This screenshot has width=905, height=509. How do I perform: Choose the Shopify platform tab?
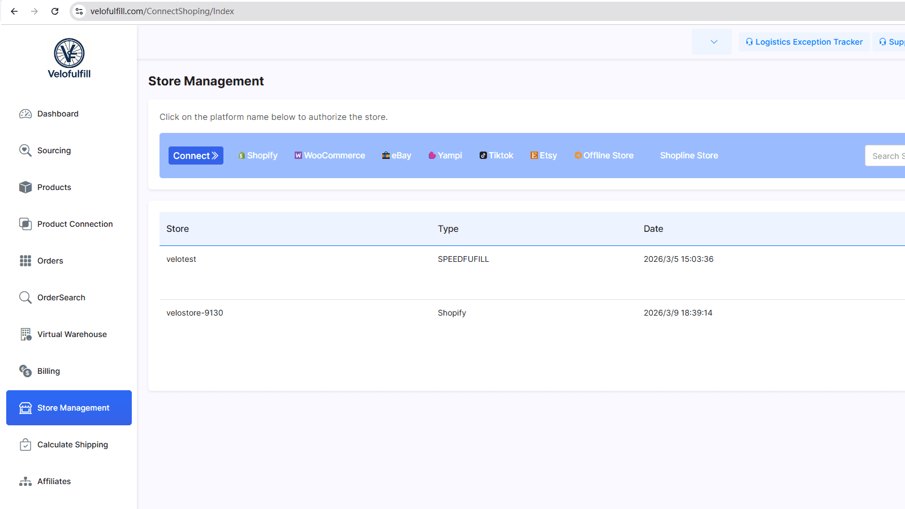258,156
